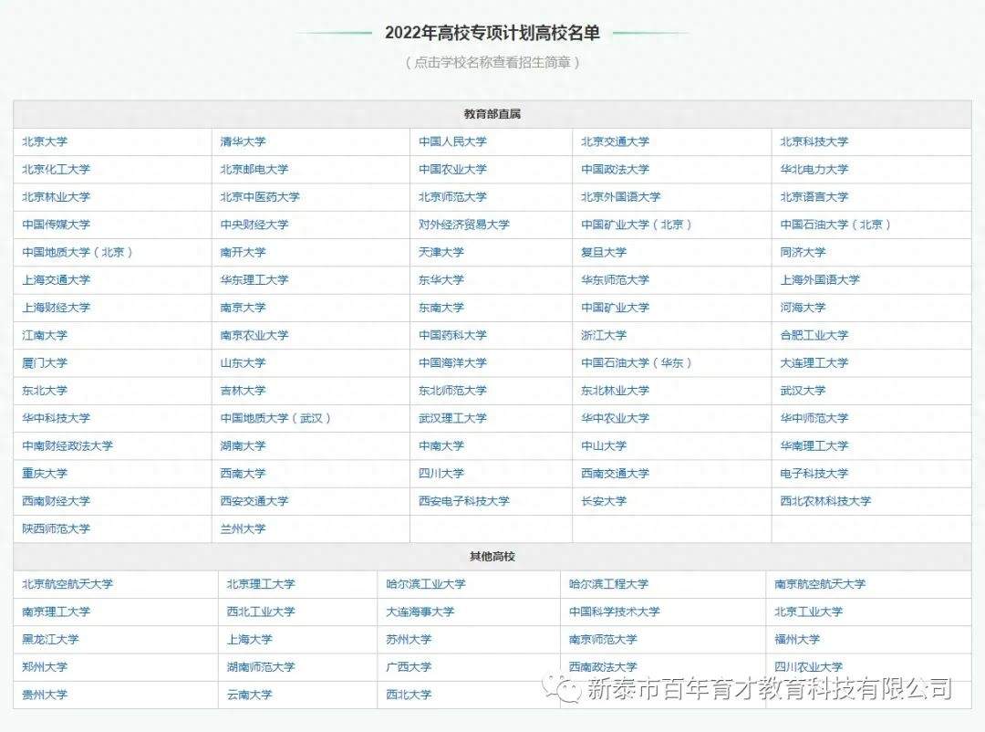The height and width of the screenshot is (732, 985).
Task: Select the 武汉大学 link
Action: 803,391
